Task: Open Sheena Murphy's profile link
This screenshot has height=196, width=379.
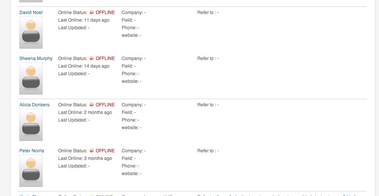Action: (36, 58)
